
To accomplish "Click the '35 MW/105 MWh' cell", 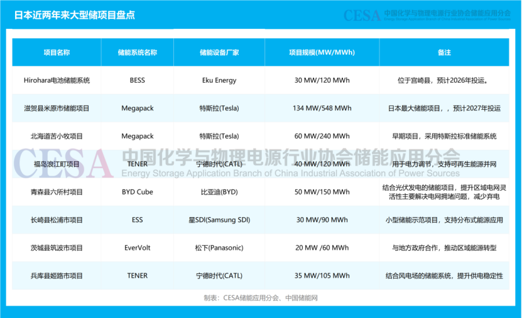I will (322, 276).
